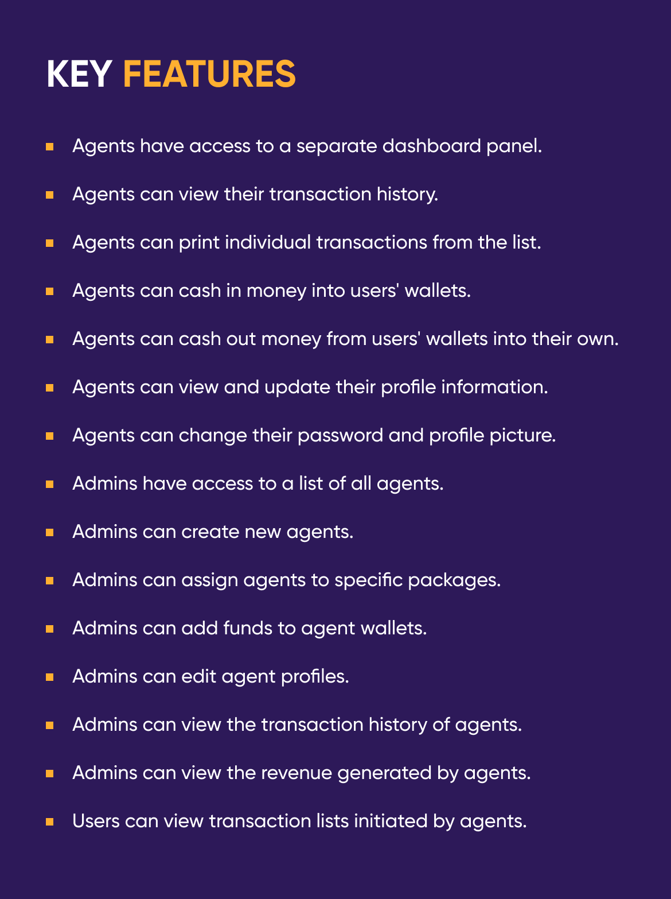
Task: Click 'Admins can view the revenue generated by agents'
Action: pyautogui.click(x=302, y=773)
